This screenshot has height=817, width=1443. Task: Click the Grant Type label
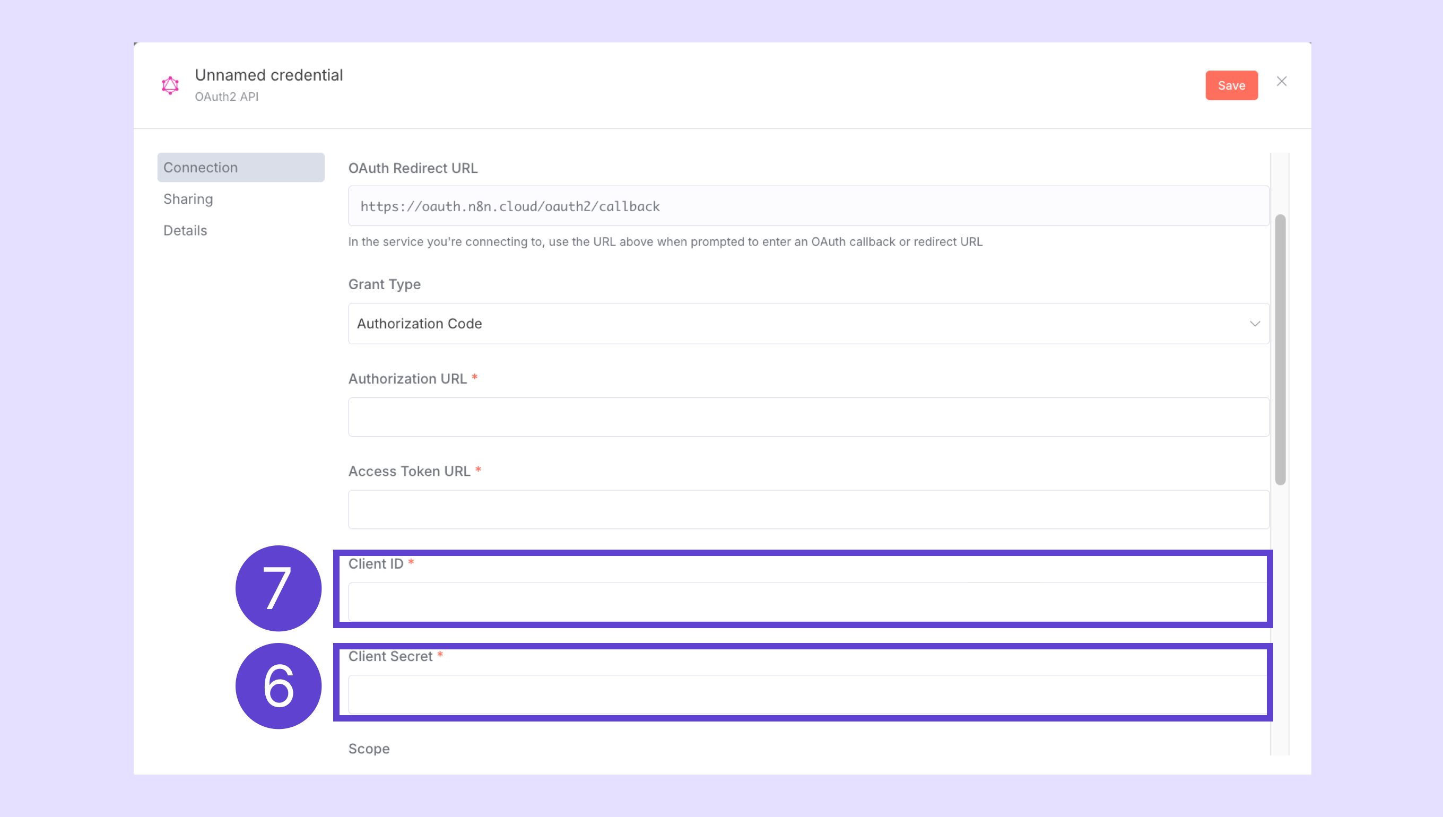(x=384, y=284)
